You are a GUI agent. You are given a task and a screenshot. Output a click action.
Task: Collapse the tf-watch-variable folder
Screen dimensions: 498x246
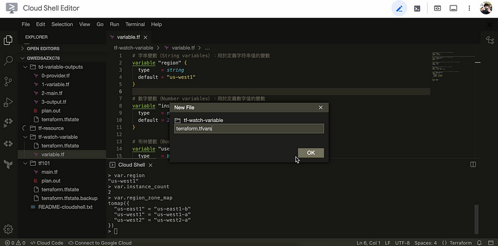click(62, 137)
